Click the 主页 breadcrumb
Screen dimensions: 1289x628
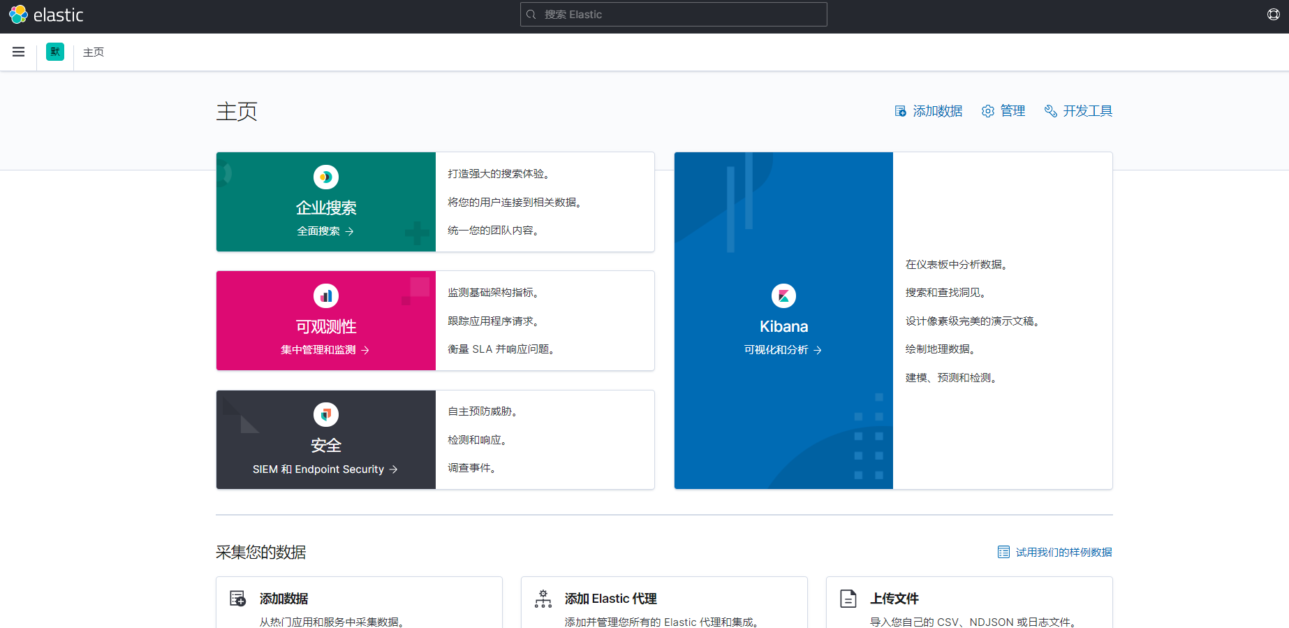tap(94, 52)
